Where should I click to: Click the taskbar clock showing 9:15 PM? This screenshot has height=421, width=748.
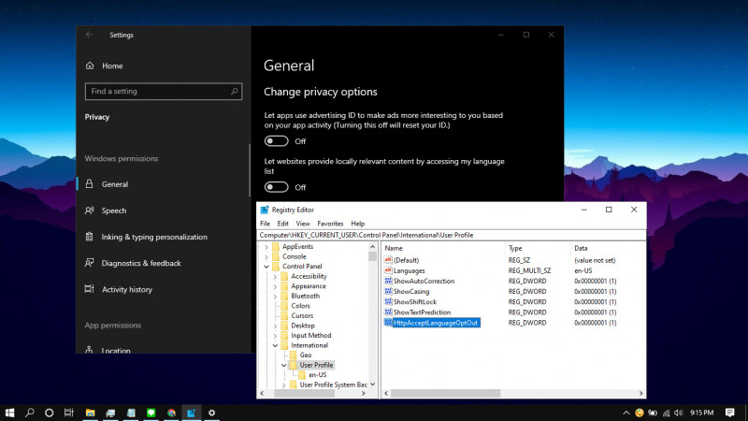click(x=702, y=413)
